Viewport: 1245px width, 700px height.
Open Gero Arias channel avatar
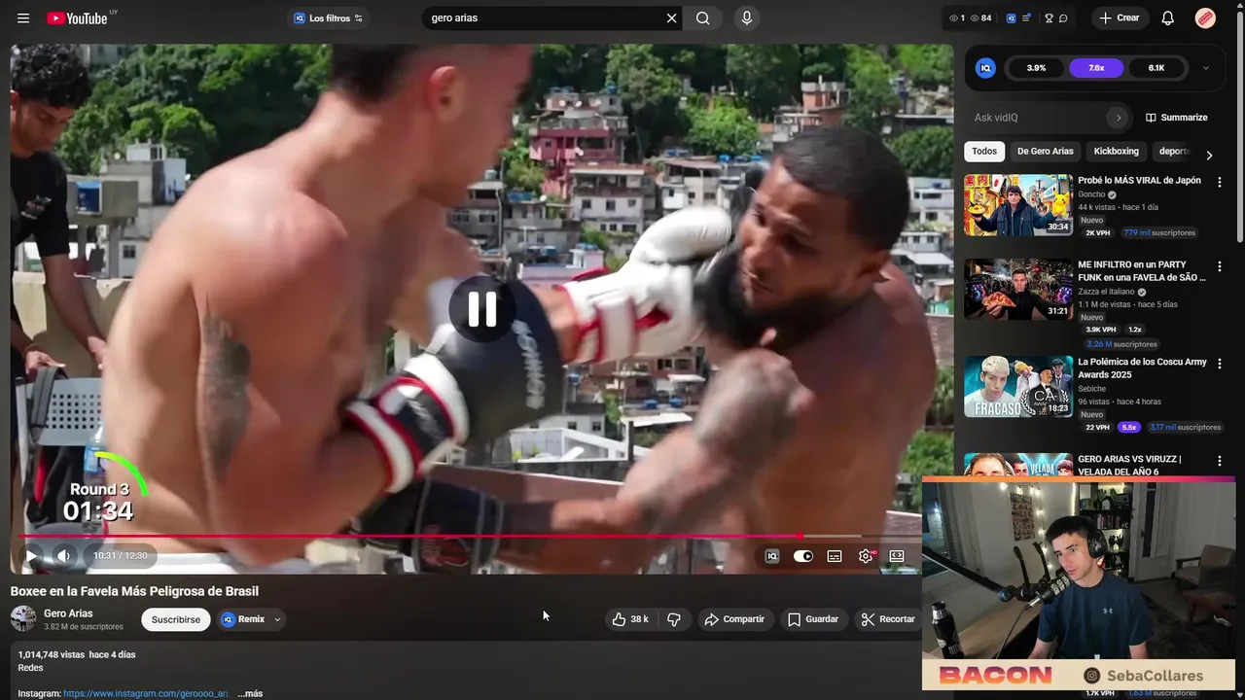tap(23, 619)
